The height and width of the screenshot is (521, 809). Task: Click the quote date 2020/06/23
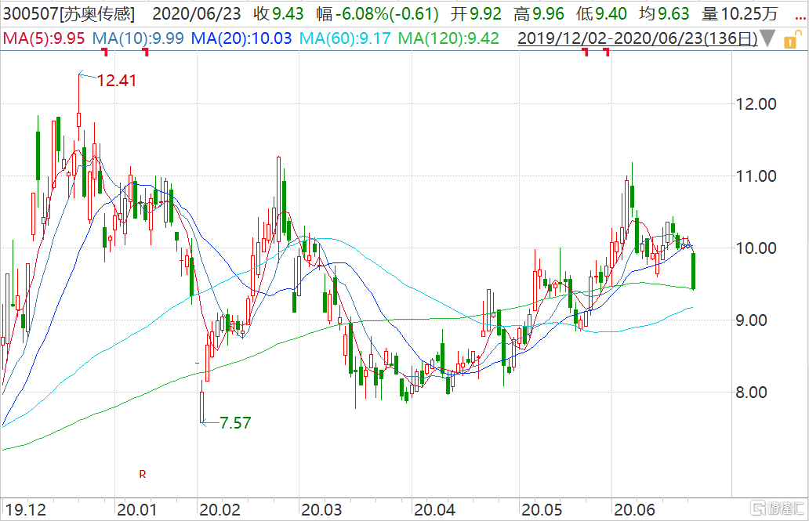click(x=197, y=14)
